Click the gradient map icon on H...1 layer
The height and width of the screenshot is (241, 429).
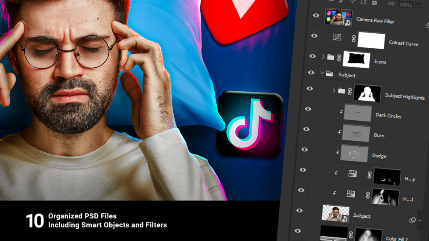click(x=351, y=194)
